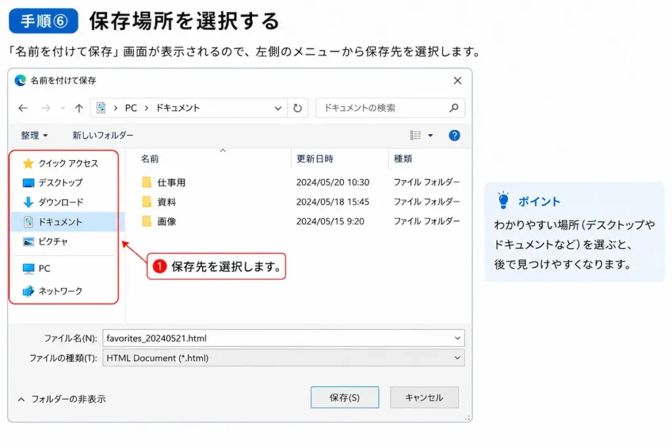Create a new folder with 新しいフォルダー
Viewport: 672px width, 448px height.
pos(103,135)
